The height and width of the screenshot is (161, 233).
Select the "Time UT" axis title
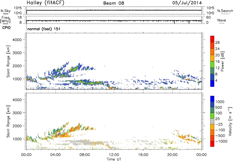point(114,159)
